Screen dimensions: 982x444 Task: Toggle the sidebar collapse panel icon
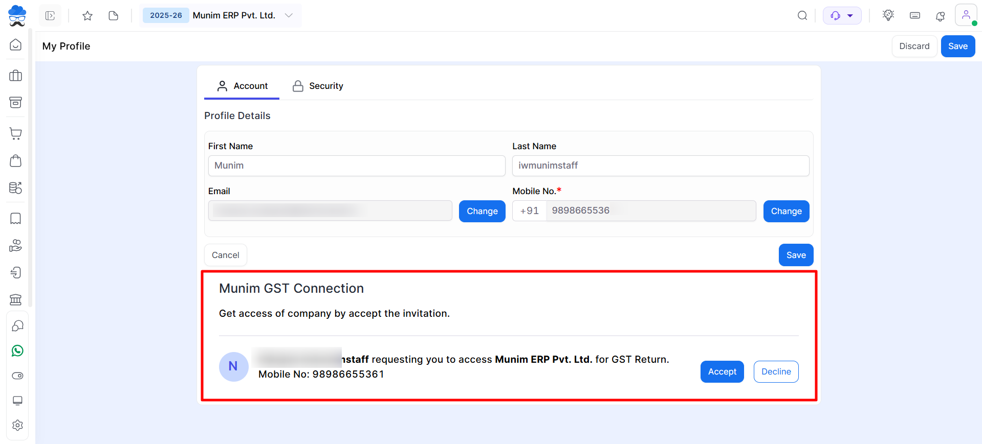pyautogui.click(x=50, y=16)
